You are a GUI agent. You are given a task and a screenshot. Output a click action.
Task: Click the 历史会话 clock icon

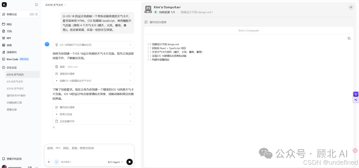tap(3, 67)
